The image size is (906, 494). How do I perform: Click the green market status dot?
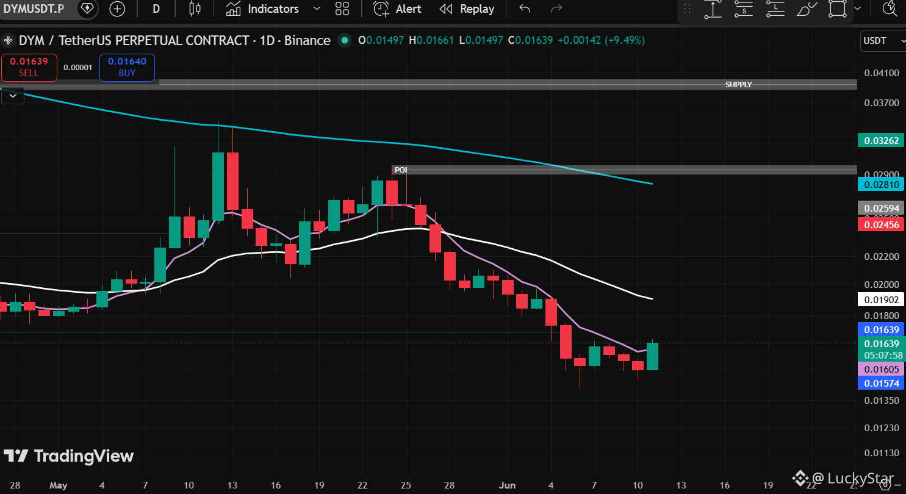tap(345, 41)
